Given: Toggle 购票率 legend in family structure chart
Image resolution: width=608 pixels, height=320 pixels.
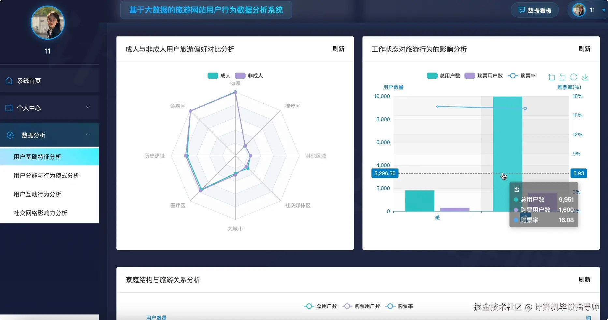Looking at the screenshot, I should tap(399, 306).
